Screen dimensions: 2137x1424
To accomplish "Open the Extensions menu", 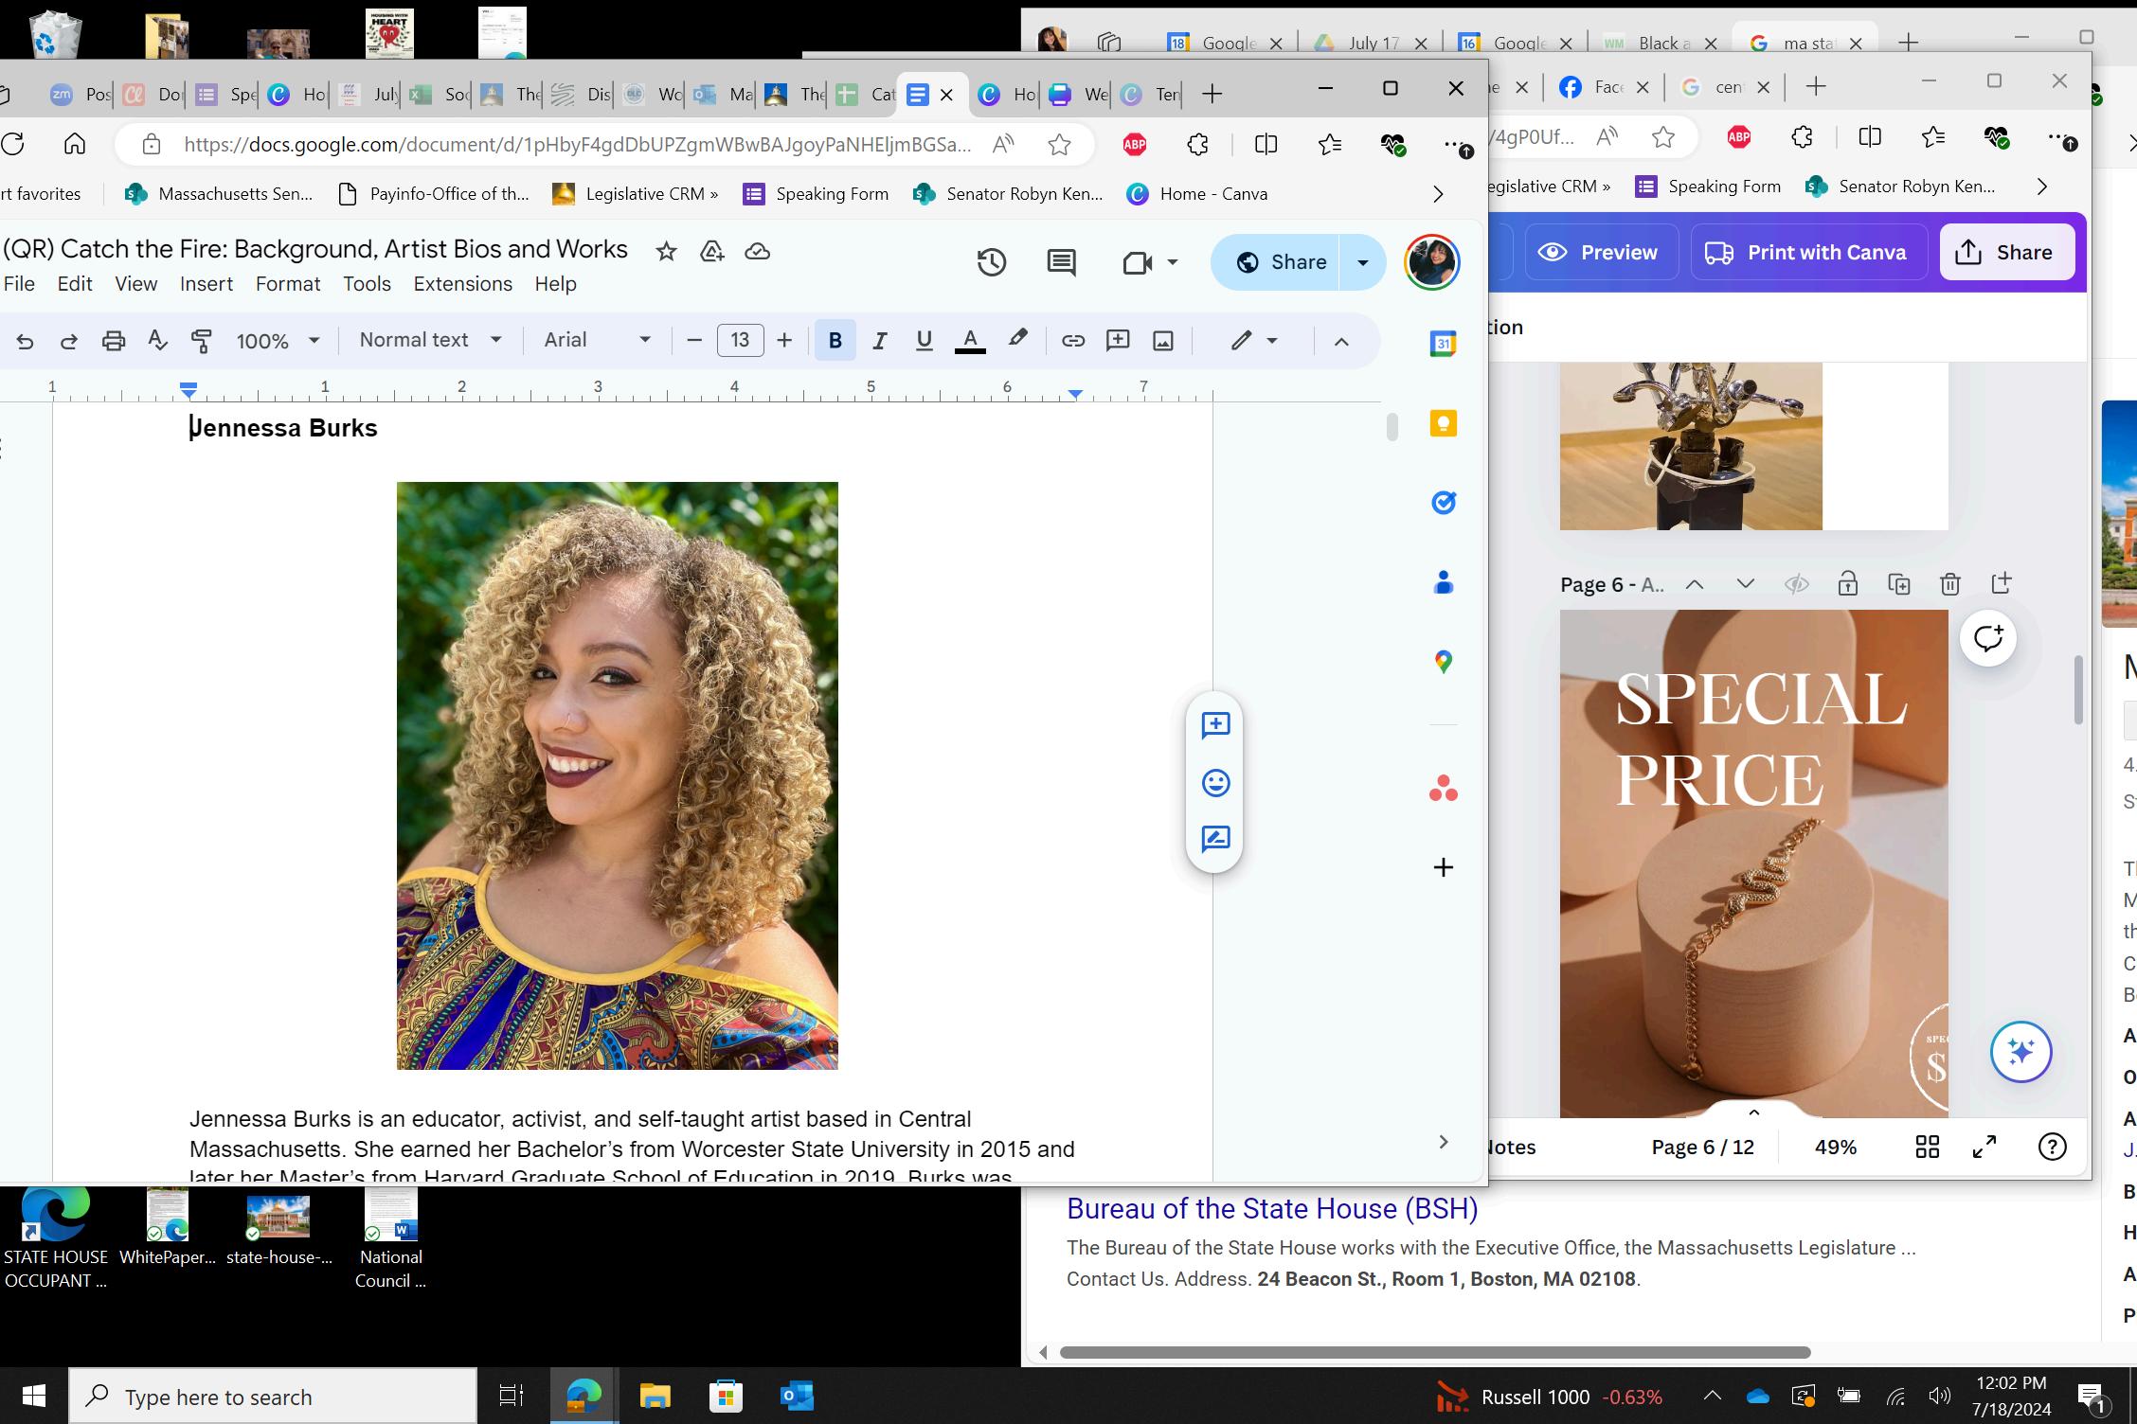I will (462, 284).
